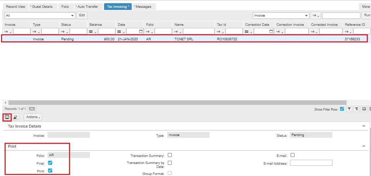The width and height of the screenshot is (371, 176).
Task: Click the 123 record count icon
Action: tap(32, 109)
